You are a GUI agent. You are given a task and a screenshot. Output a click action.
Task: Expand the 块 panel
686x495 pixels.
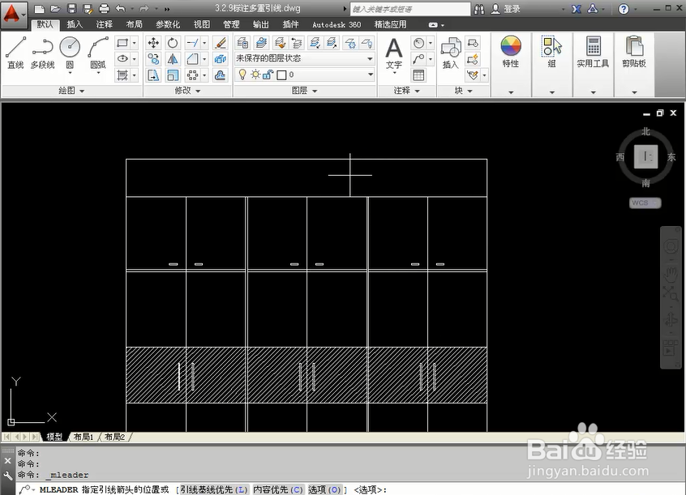463,91
